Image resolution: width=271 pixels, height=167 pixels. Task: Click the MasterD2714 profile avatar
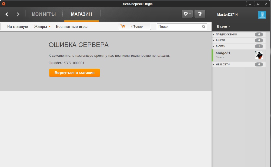pos(262,15)
